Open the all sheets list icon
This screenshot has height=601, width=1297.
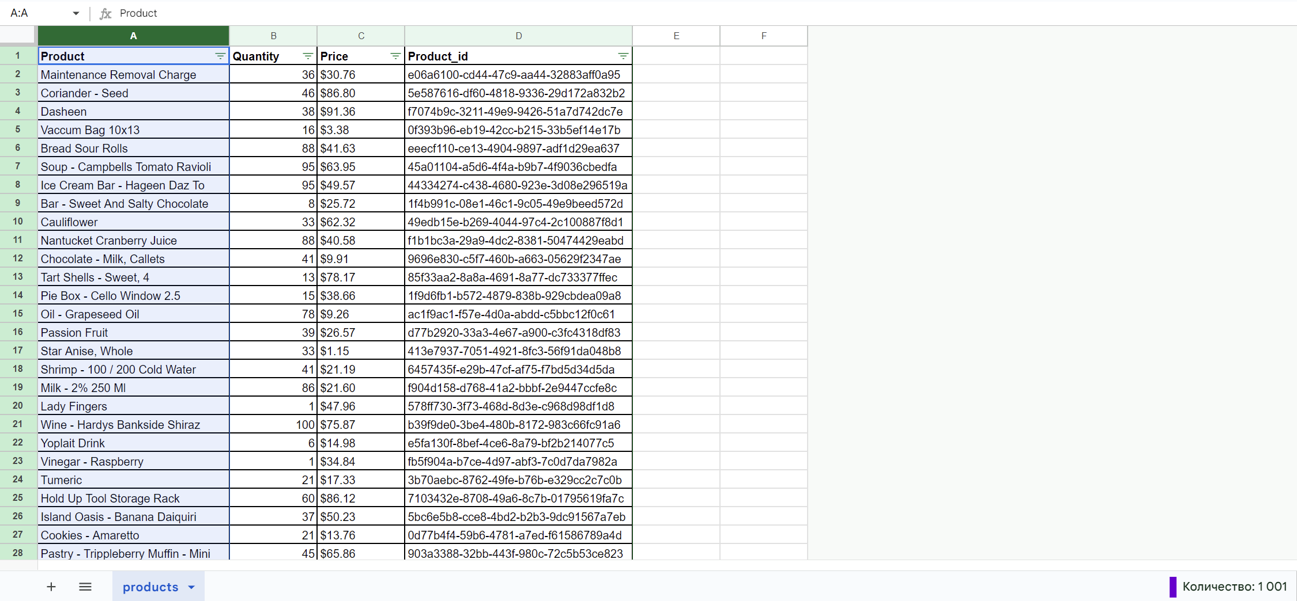[x=85, y=587]
